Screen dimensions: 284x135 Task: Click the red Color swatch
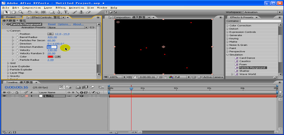[50, 57]
